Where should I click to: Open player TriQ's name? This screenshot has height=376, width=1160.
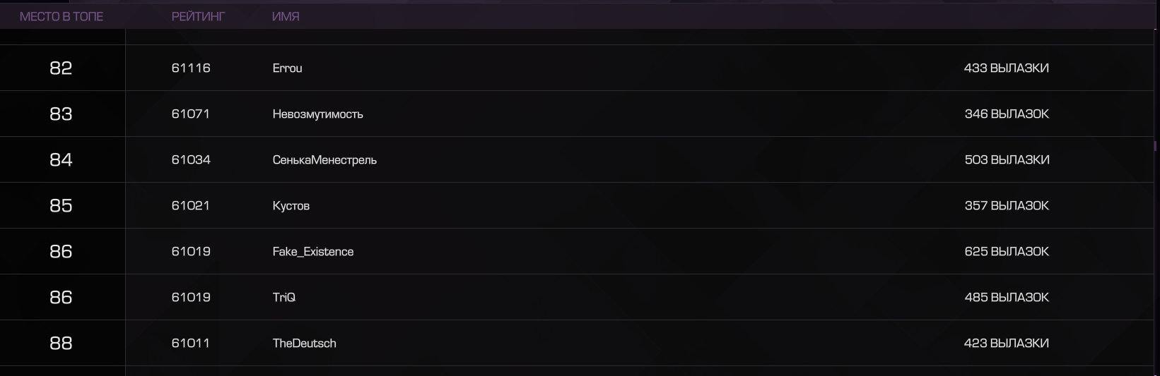[283, 297]
